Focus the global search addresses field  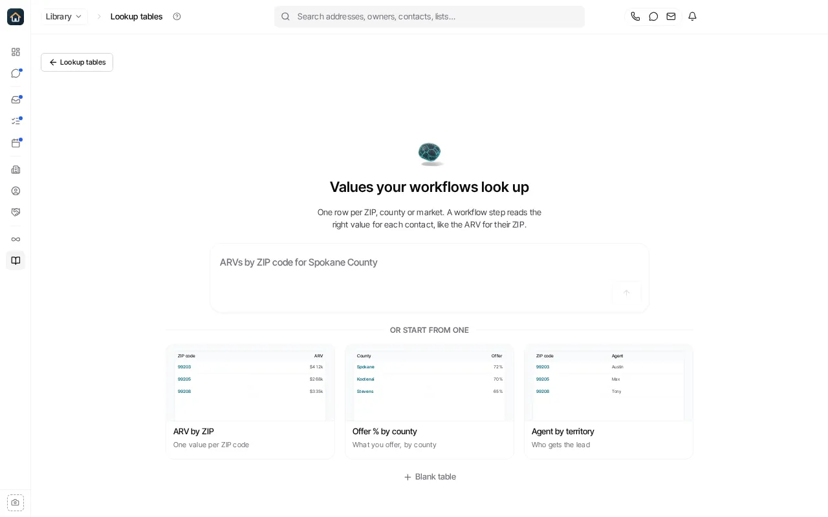[x=430, y=17]
